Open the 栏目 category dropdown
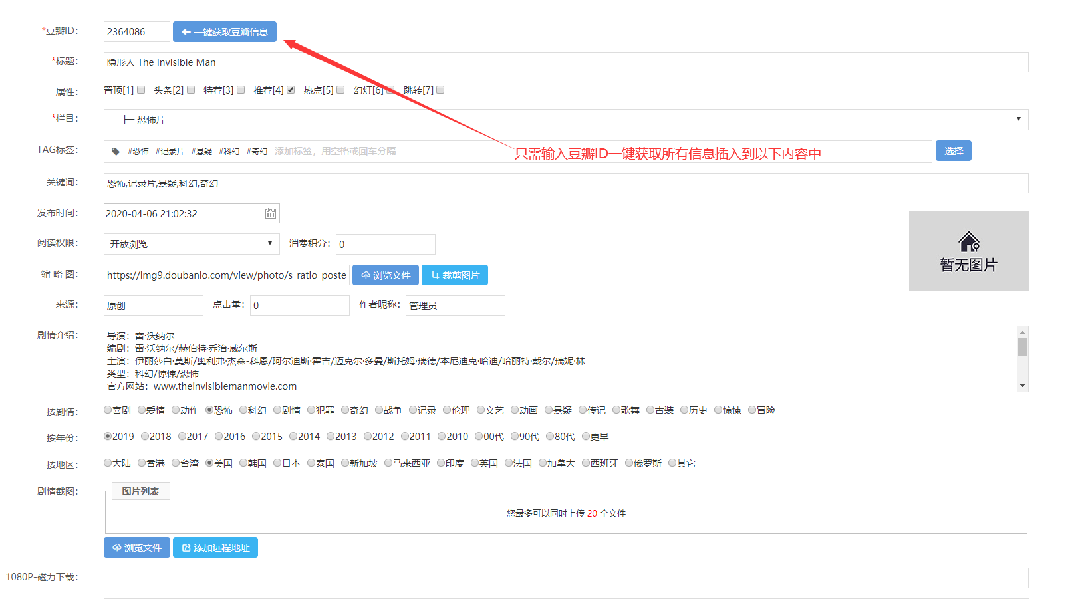This screenshot has width=1066, height=599. 565,120
